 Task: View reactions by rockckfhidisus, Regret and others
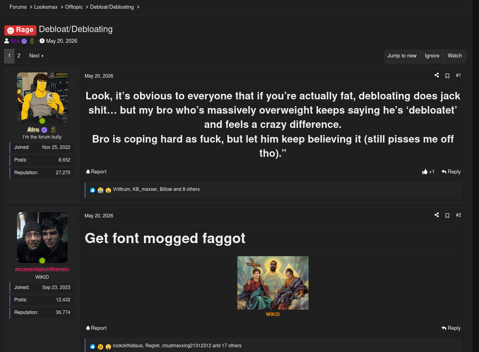click(x=177, y=346)
